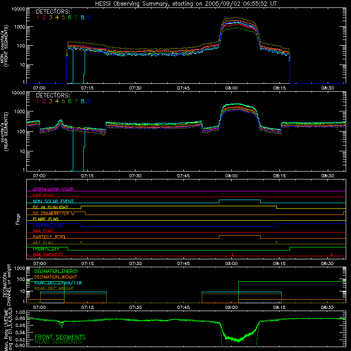Click 'DETECTORS:' heading in the front segments plot
Viewport: 351px width, 351px height.
53,11
